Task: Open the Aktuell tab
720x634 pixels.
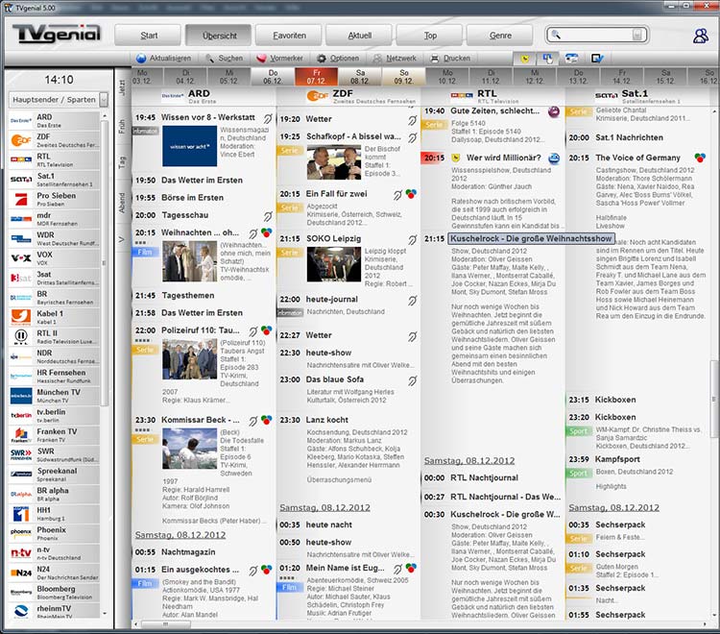Action: [x=360, y=36]
